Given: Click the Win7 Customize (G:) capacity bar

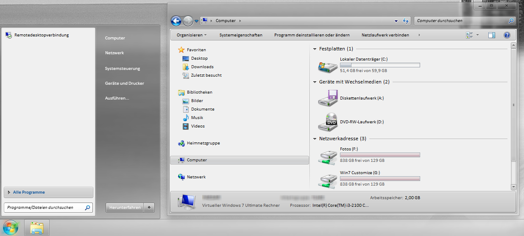Looking at the screenshot, I should click(x=380, y=179).
